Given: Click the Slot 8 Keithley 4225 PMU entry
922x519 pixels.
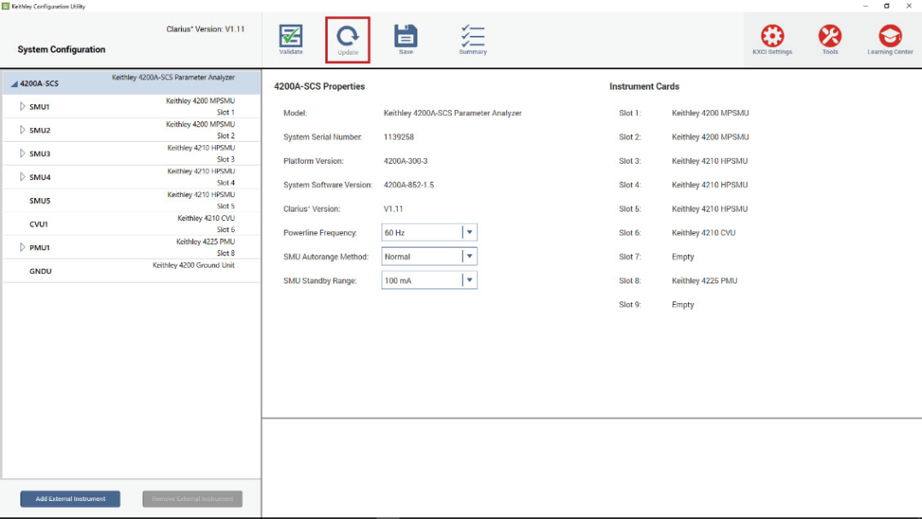Looking at the screenshot, I should tap(704, 281).
